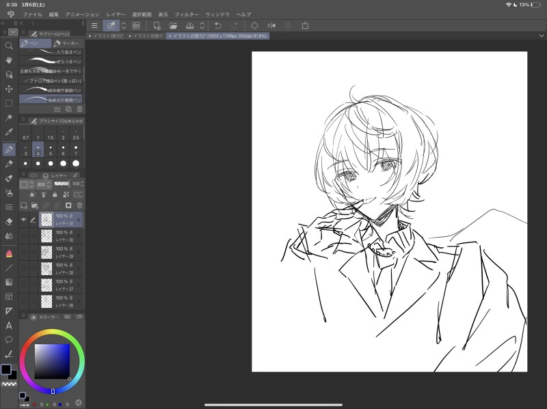Screen dimensions: 547x409
Task: Toggle the tool palette dropdown chevron
Action: click(13, 32)
